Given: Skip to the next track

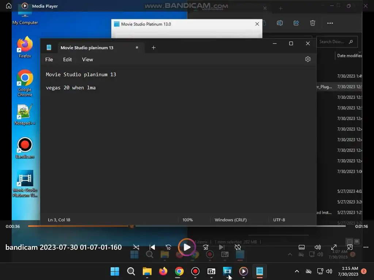Looking at the screenshot, I should point(222,247).
